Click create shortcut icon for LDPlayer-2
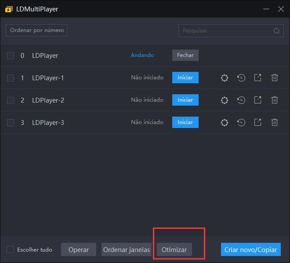 [257, 100]
